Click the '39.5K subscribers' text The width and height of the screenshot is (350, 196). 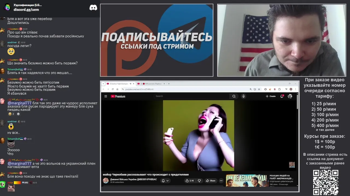pyautogui.click(x=117, y=182)
